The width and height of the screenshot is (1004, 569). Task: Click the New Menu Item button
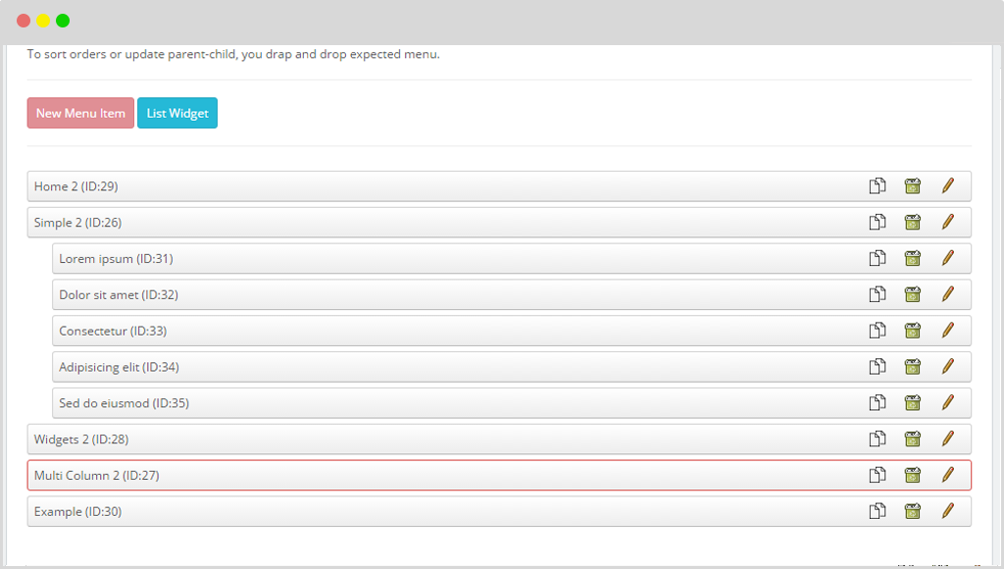(x=80, y=113)
